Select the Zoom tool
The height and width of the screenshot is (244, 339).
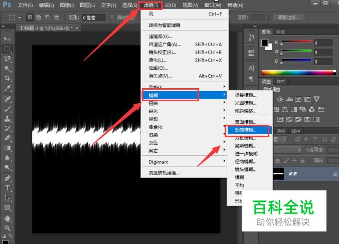[x=7, y=228]
